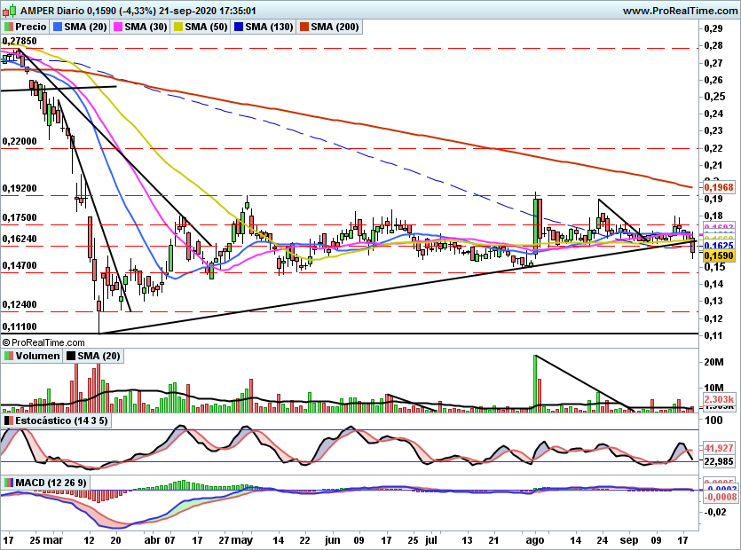
Task: Click the red 0,1968 SMA 200 value tag
Action: coord(719,187)
